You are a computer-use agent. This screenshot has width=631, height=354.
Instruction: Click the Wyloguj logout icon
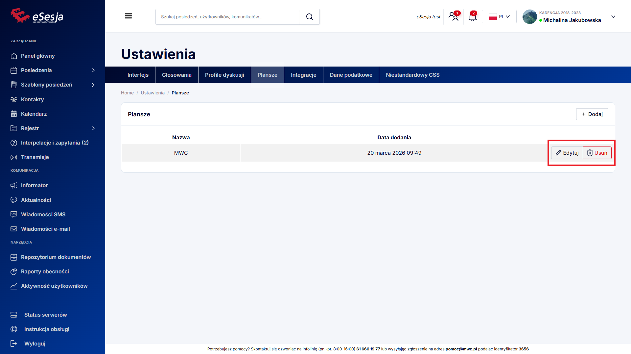tap(14, 344)
